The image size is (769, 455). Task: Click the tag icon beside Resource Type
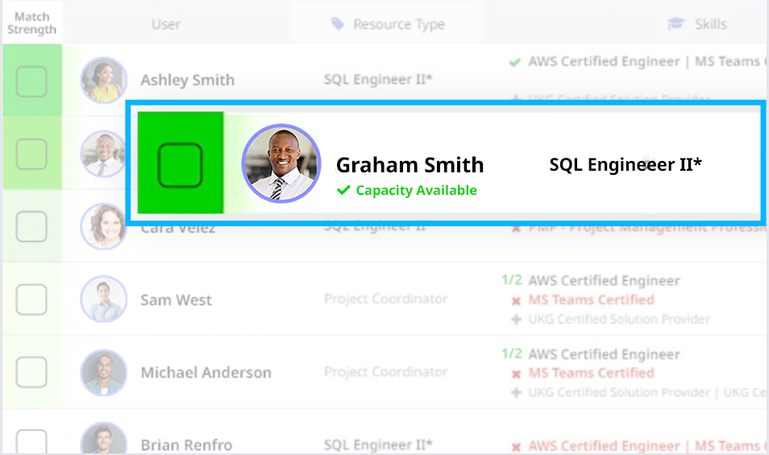click(x=338, y=23)
